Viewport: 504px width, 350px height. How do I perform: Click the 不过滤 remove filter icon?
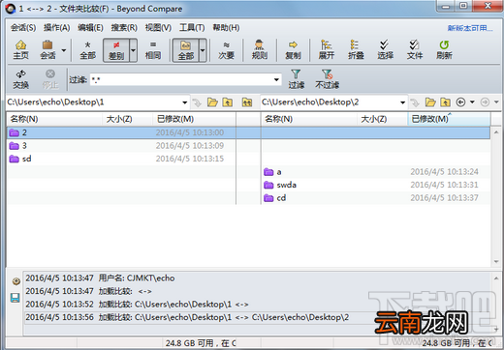click(327, 79)
